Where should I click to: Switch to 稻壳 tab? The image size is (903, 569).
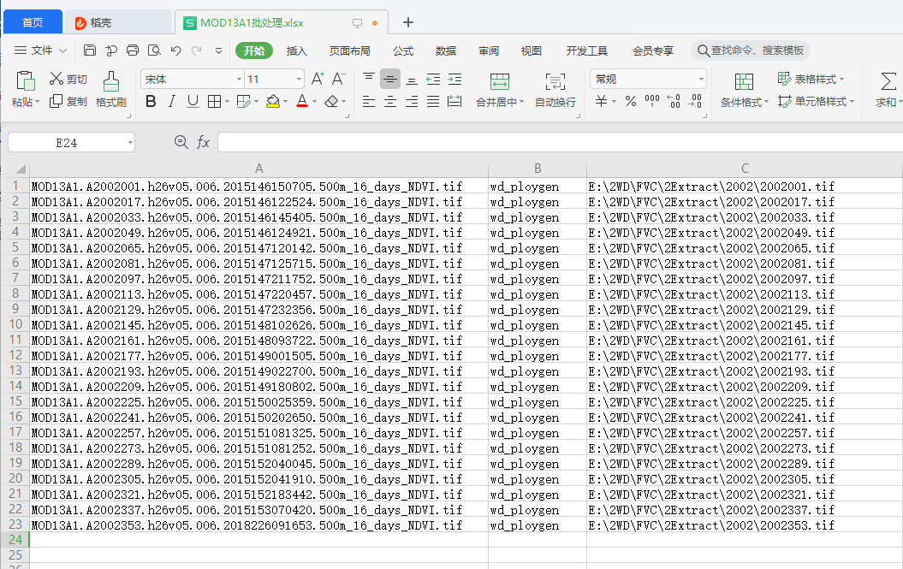click(x=117, y=22)
